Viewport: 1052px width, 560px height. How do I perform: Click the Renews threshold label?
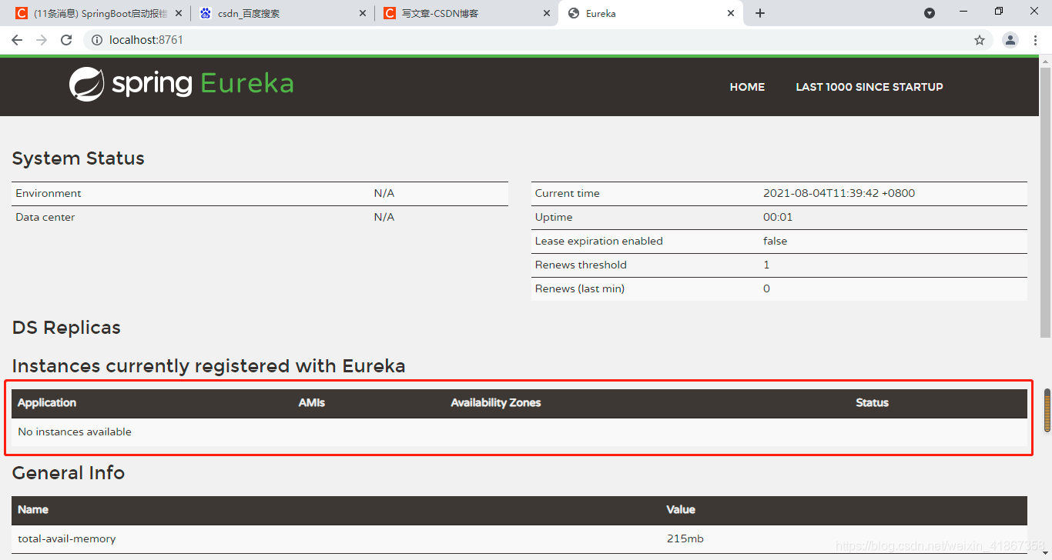581,265
